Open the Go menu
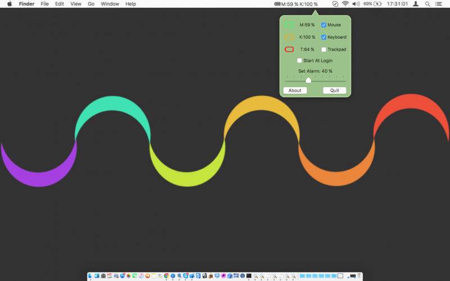The width and height of the screenshot is (450, 281). pos(91,4)
